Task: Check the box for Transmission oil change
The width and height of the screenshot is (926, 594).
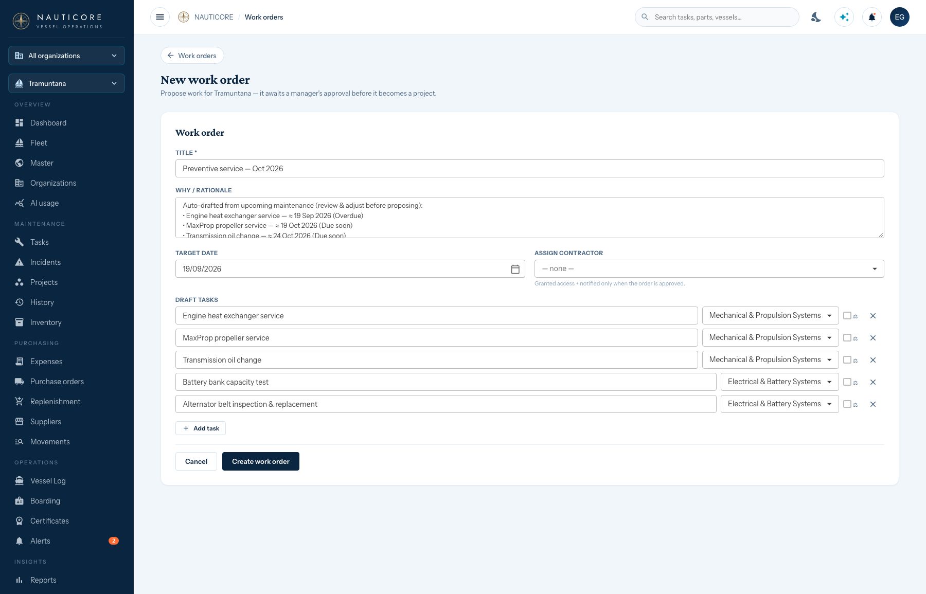Action: (847, 360)
